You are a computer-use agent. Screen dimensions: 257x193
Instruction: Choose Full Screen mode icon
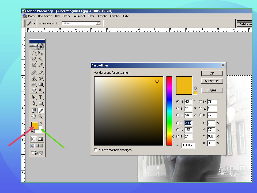[x=41, y=146]
